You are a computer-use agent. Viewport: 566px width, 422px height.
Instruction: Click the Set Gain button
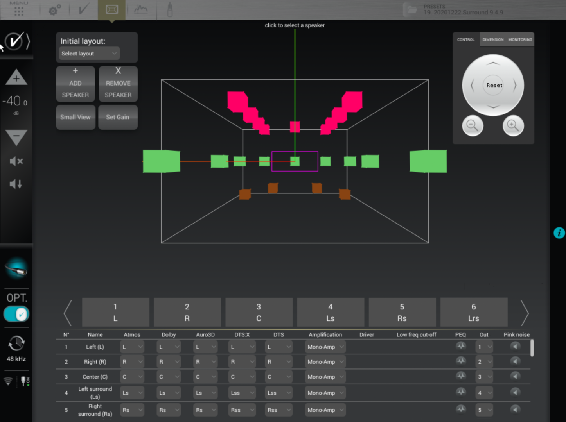118,117
